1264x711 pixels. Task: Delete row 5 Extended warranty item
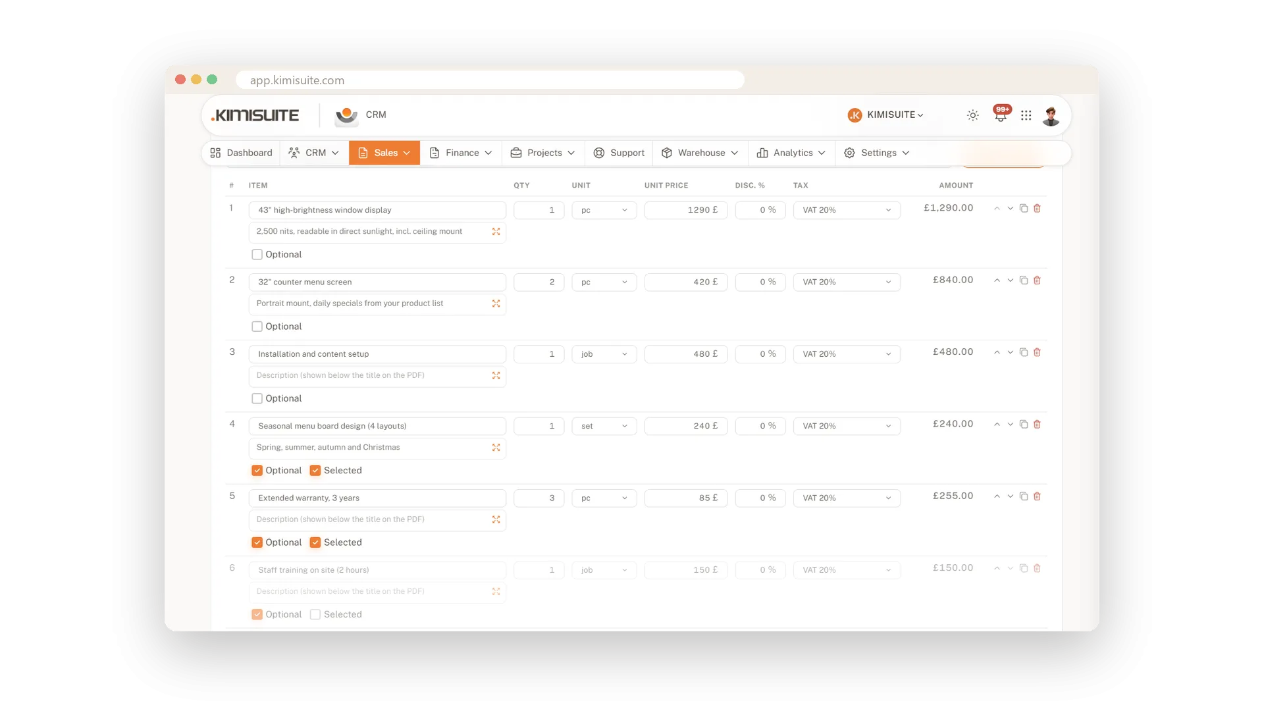coord(1037,496)
